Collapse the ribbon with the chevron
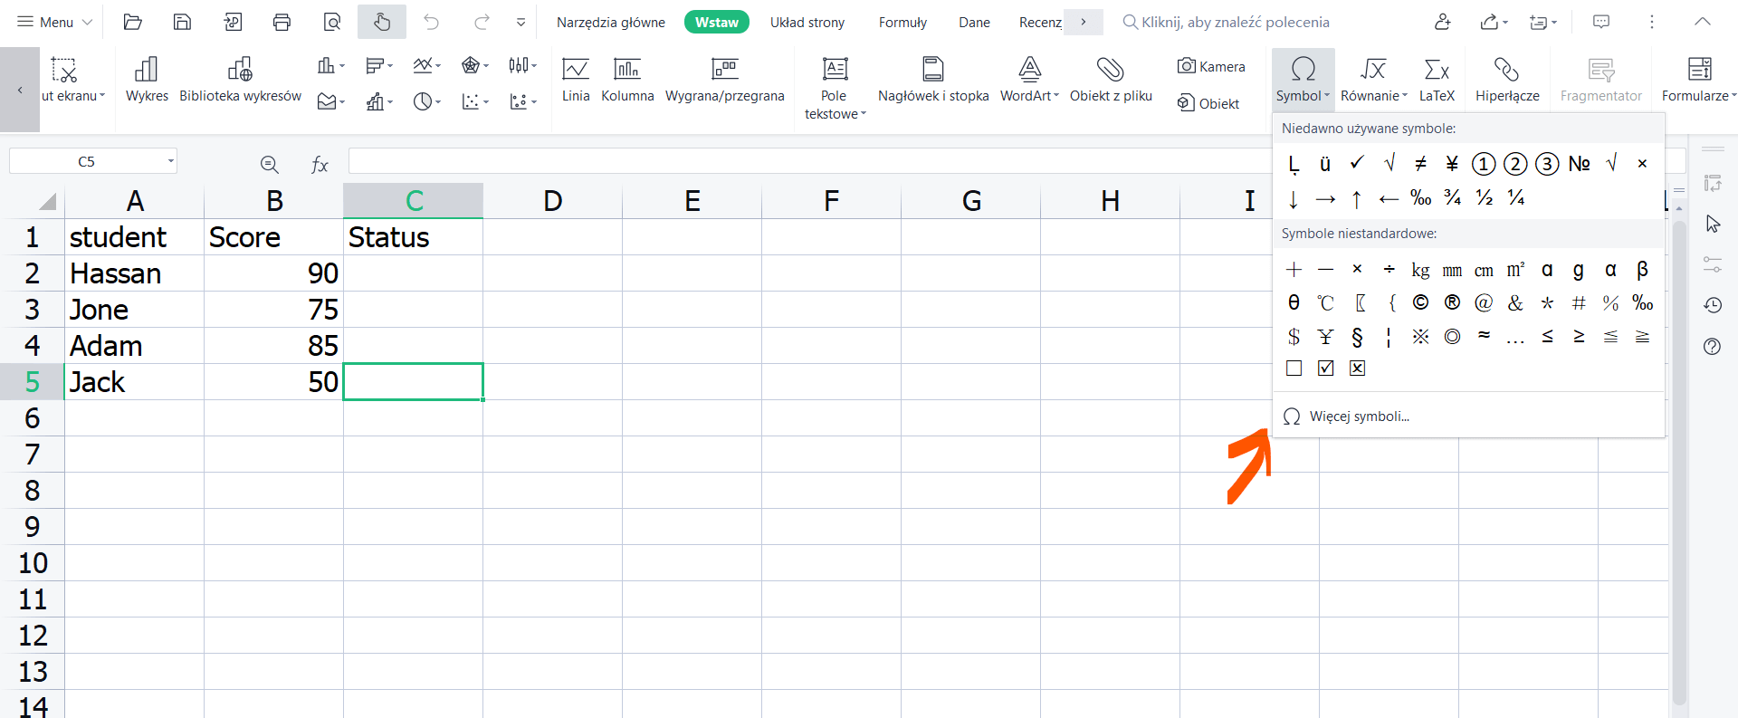The height and width of the screenshot is (718, 1738). 1703,22
